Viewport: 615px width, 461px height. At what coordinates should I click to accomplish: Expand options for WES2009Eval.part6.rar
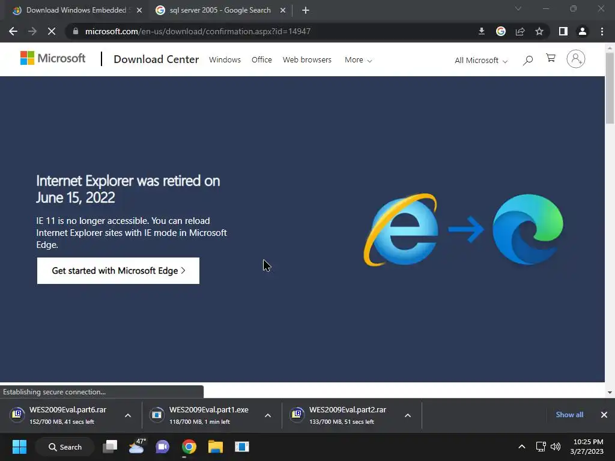pyautogui.click(x=128, y=415)
